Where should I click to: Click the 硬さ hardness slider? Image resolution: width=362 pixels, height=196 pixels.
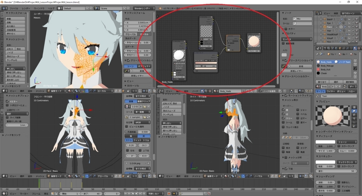[x=337, y=171]
